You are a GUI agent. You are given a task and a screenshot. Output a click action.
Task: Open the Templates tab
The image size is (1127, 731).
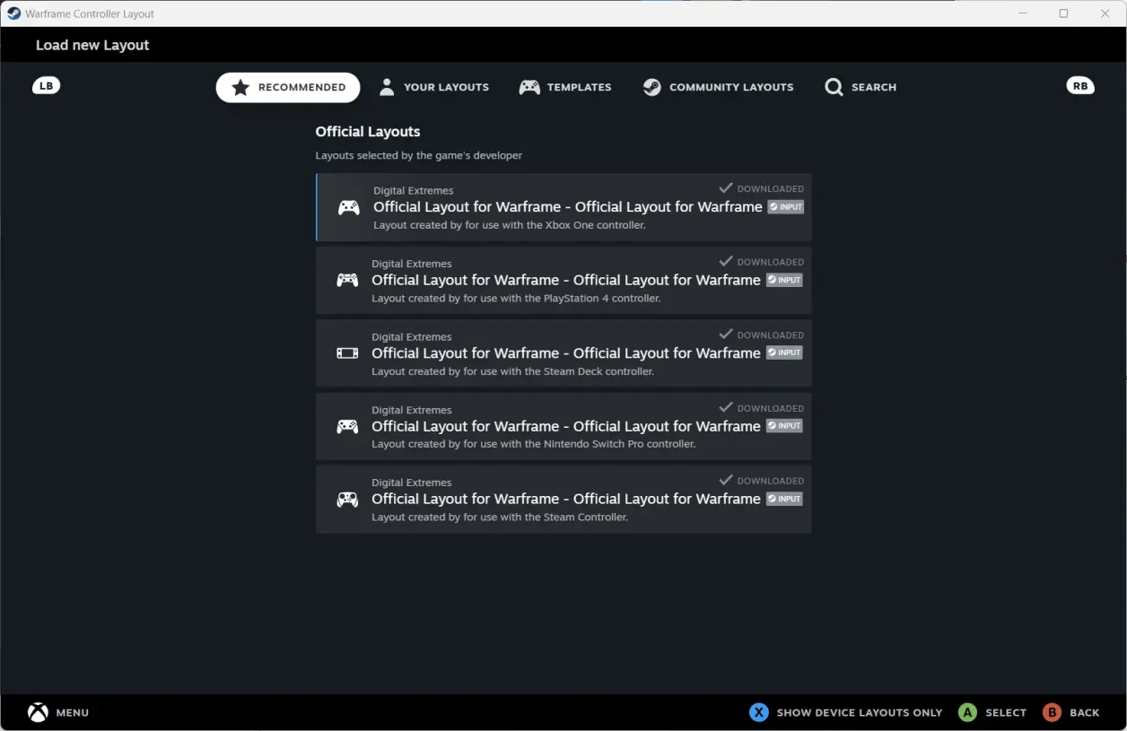pyautogui.click(x=565, y=87)
